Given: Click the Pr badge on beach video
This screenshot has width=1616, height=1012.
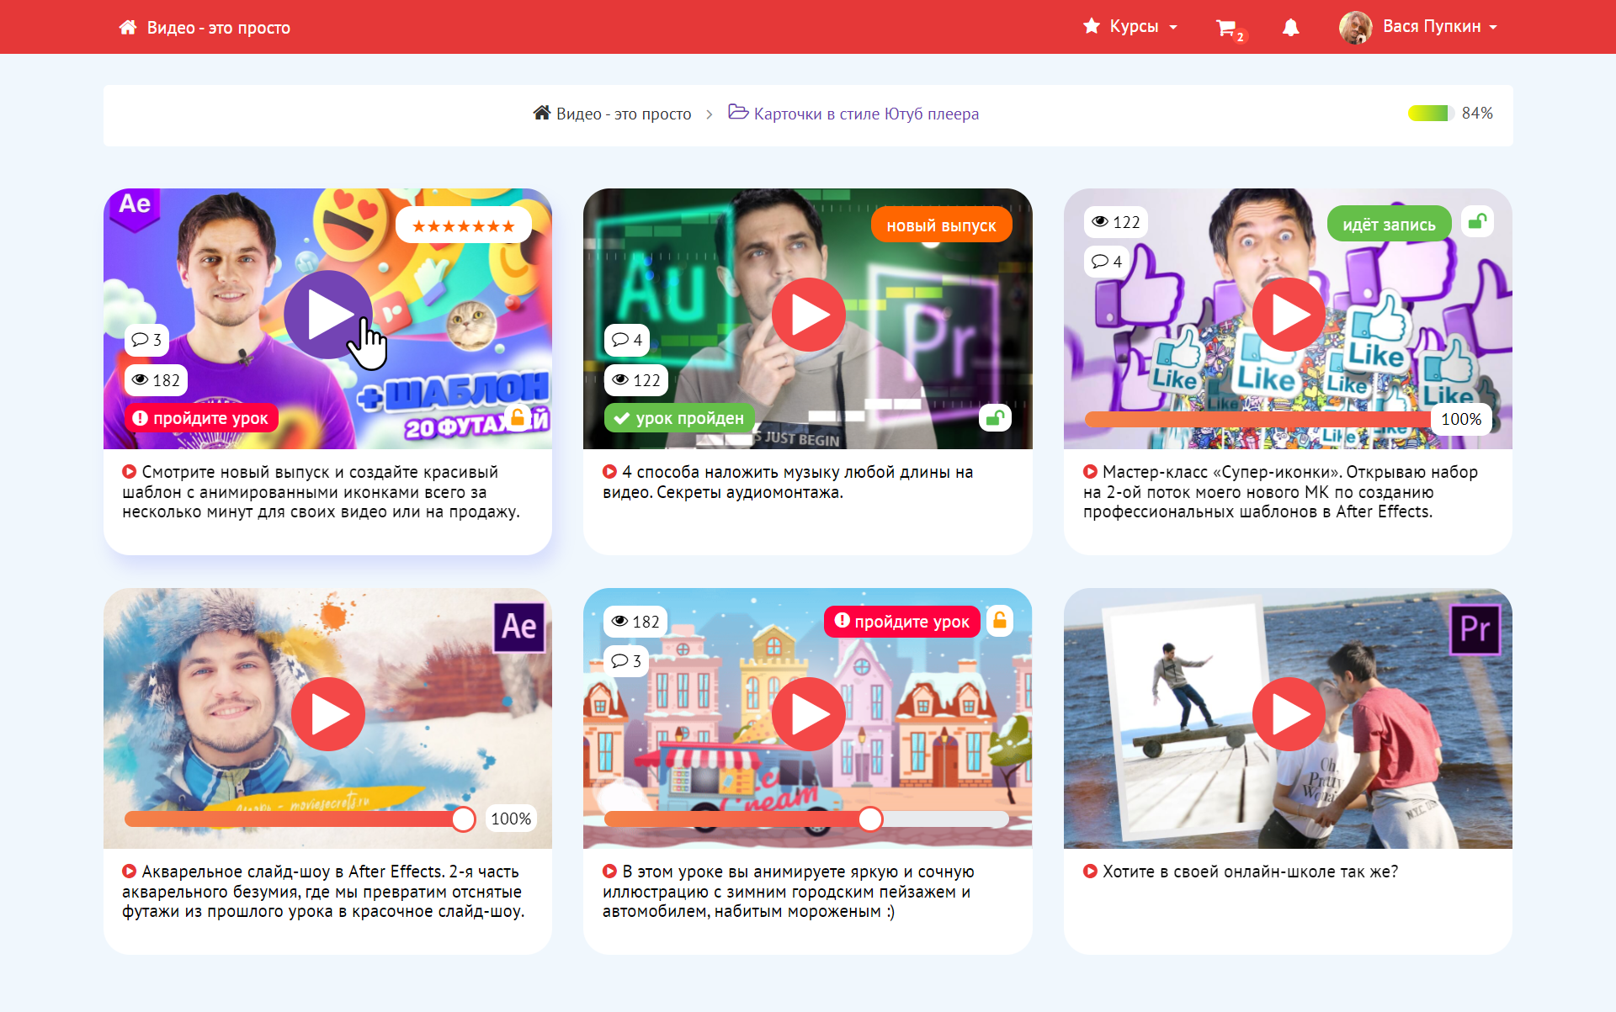Looking at the screenshot, I should point(1475,628).
